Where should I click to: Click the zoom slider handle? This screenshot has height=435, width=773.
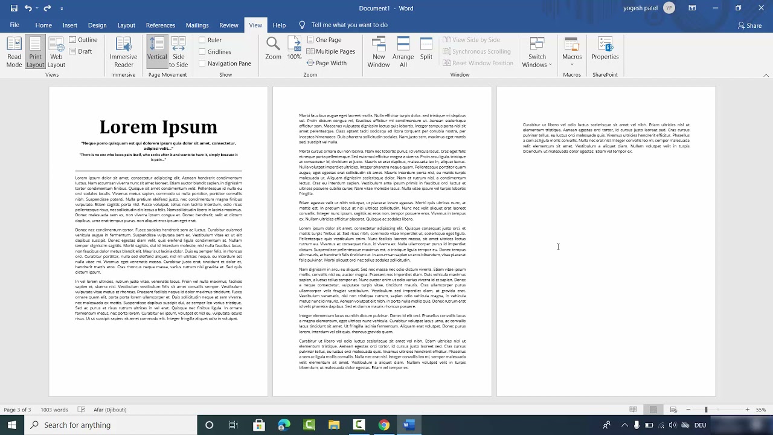(x=705, y=410)
